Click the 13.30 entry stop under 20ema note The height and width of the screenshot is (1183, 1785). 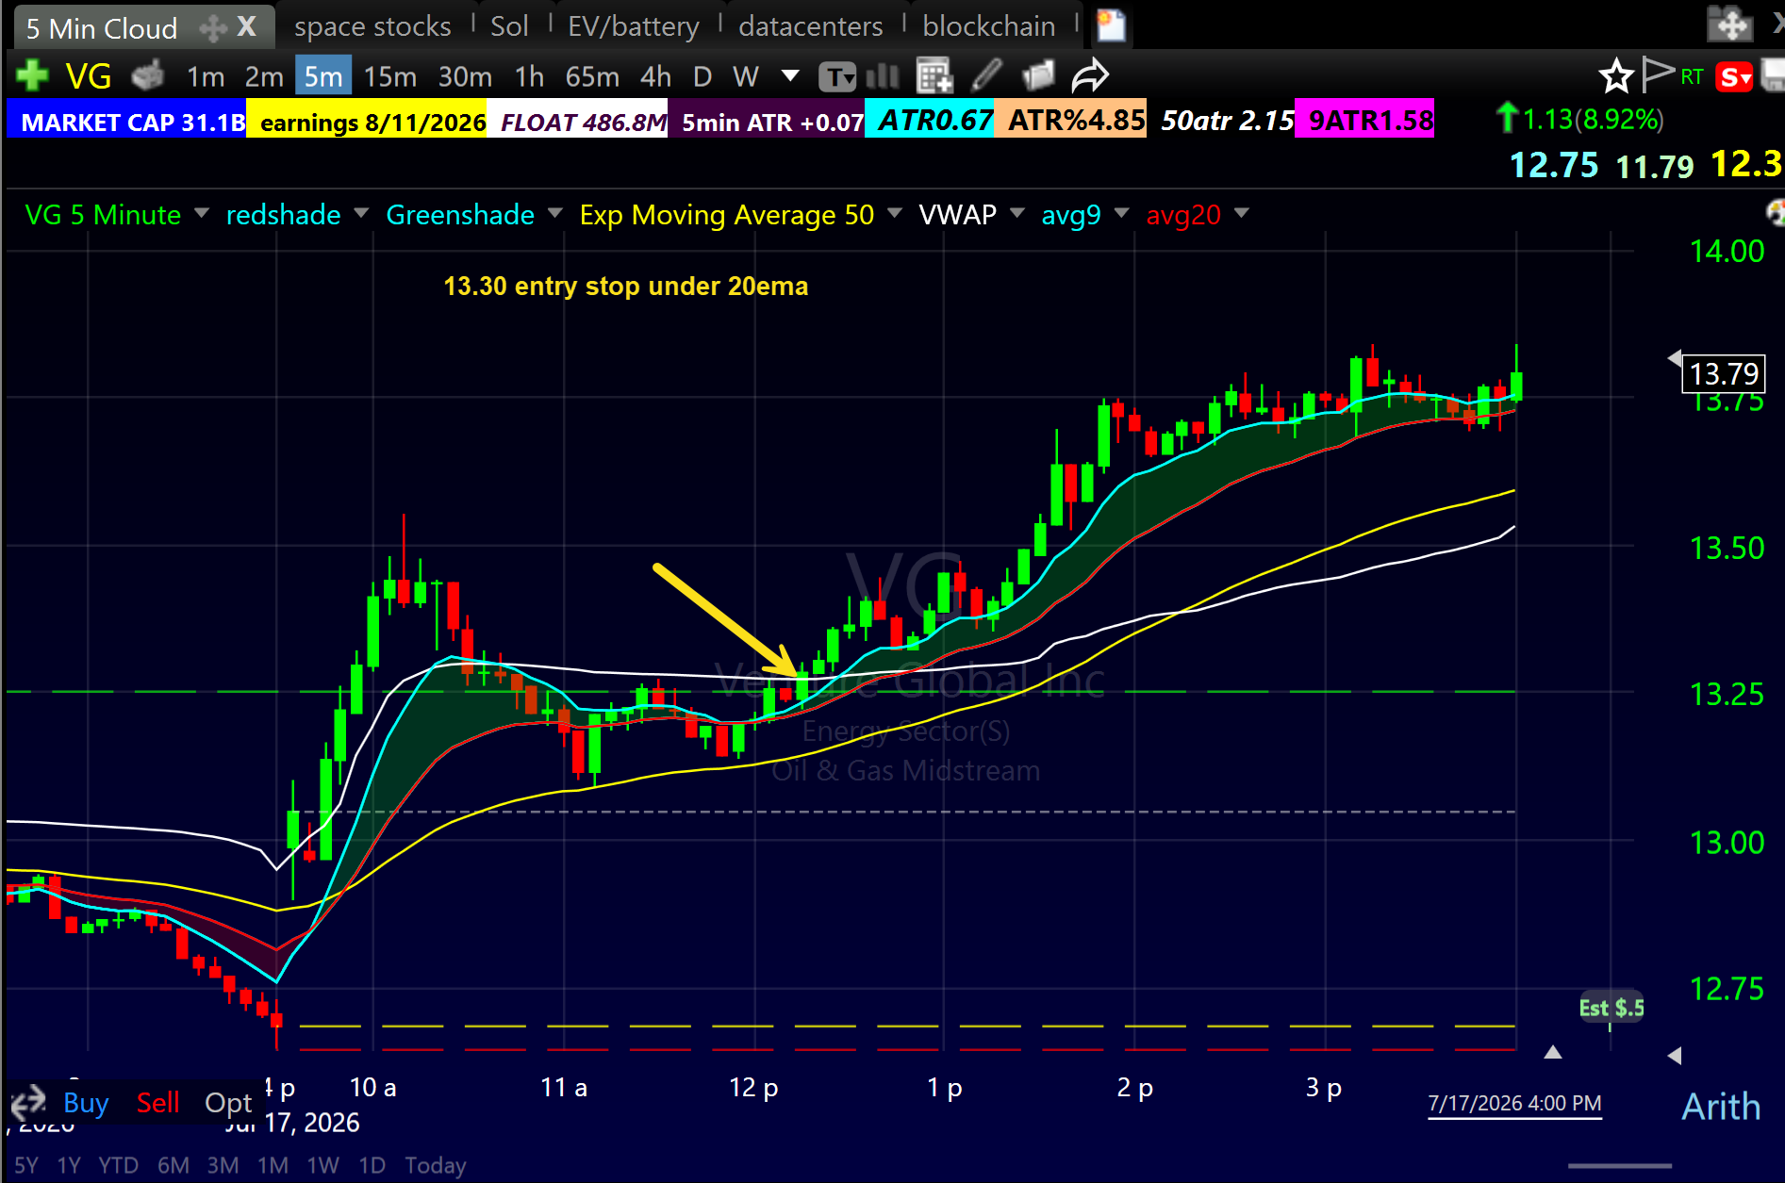(625, 286)
